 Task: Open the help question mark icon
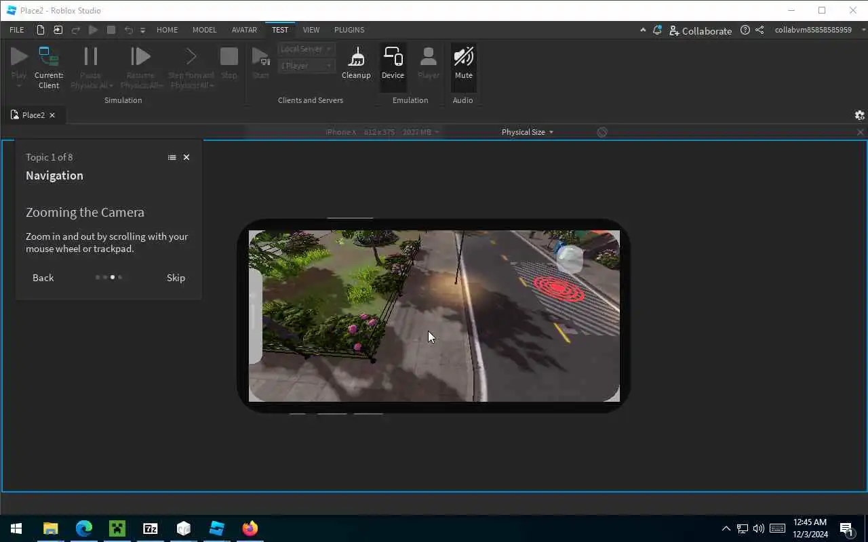(x=745, y=30)
